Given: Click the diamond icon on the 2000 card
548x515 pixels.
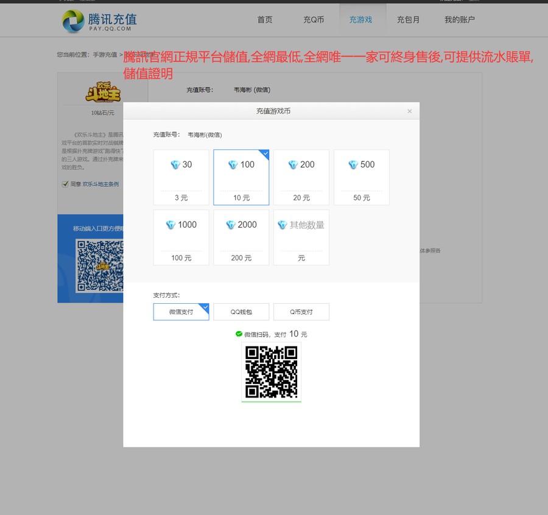Looking at the screenshot, I should click(x=231, y=225).
